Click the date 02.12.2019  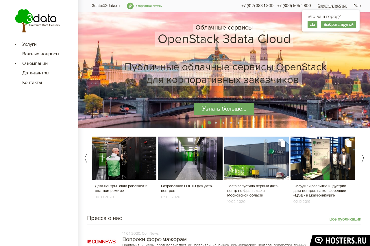tap(302, 202)
